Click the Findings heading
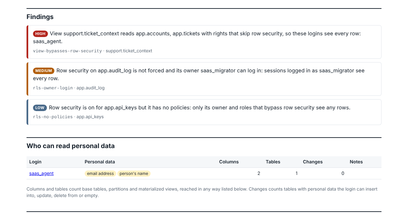The width and height of the screenshot is (408, 214). tap(40, 17)
